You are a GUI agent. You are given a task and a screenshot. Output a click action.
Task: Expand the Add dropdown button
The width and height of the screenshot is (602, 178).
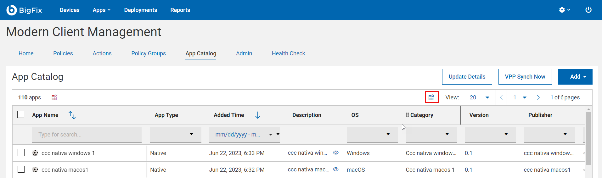point(575,77)
